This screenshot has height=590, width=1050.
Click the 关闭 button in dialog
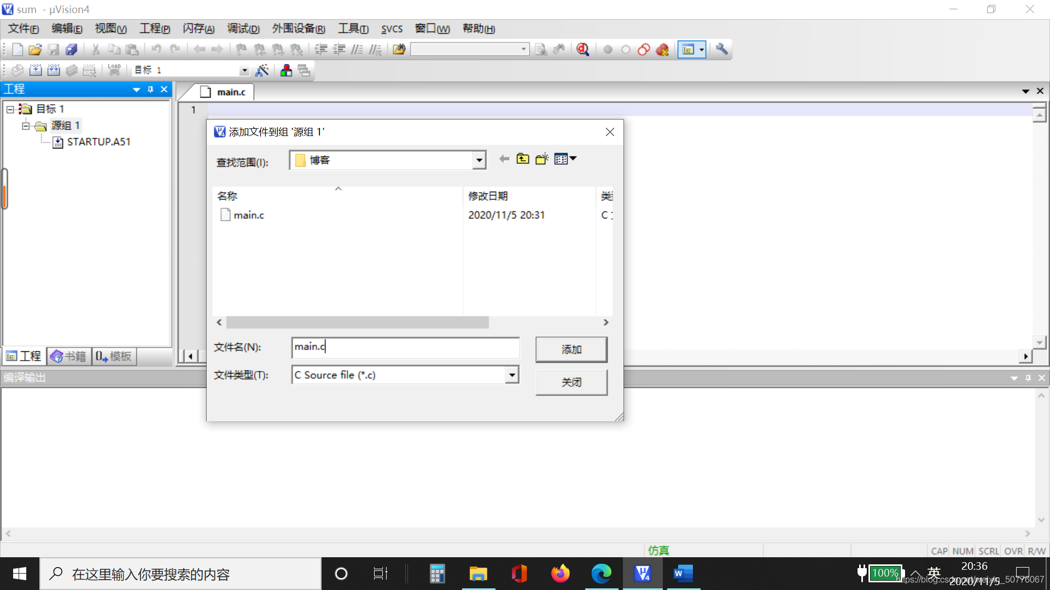coord(571,382)
